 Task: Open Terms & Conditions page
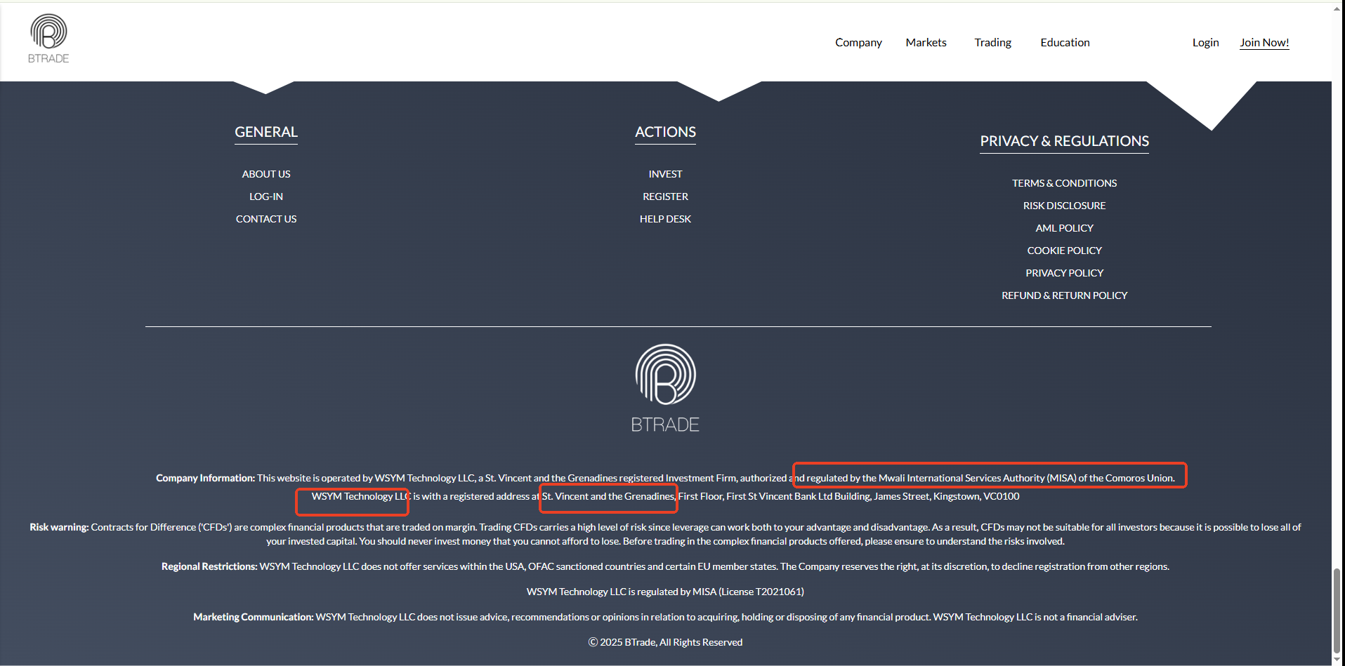click(1064, 183)
